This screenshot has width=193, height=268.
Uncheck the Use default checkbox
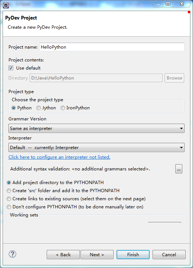[11, 68]
